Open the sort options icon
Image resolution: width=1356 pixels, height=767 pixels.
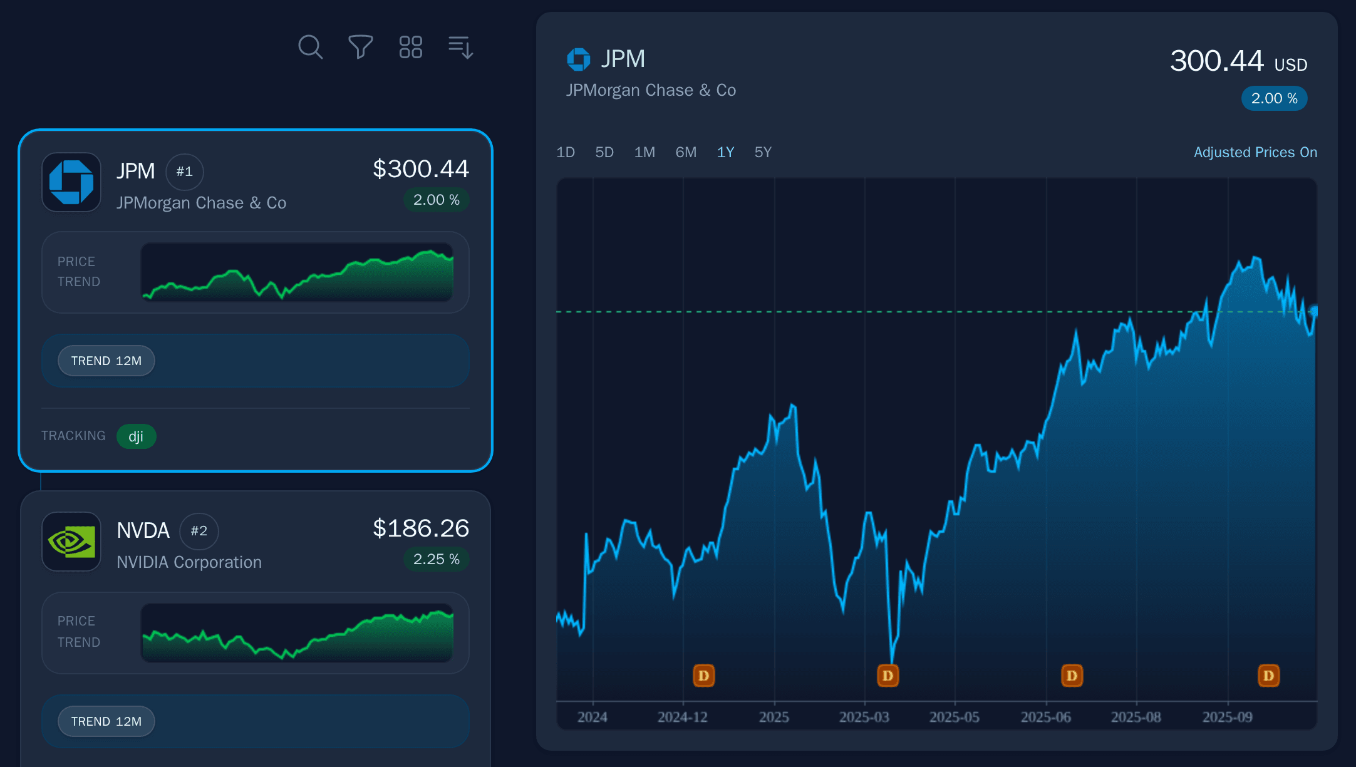[x=460, y=47]
